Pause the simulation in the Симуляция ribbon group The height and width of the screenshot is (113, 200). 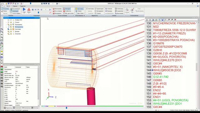32,10
